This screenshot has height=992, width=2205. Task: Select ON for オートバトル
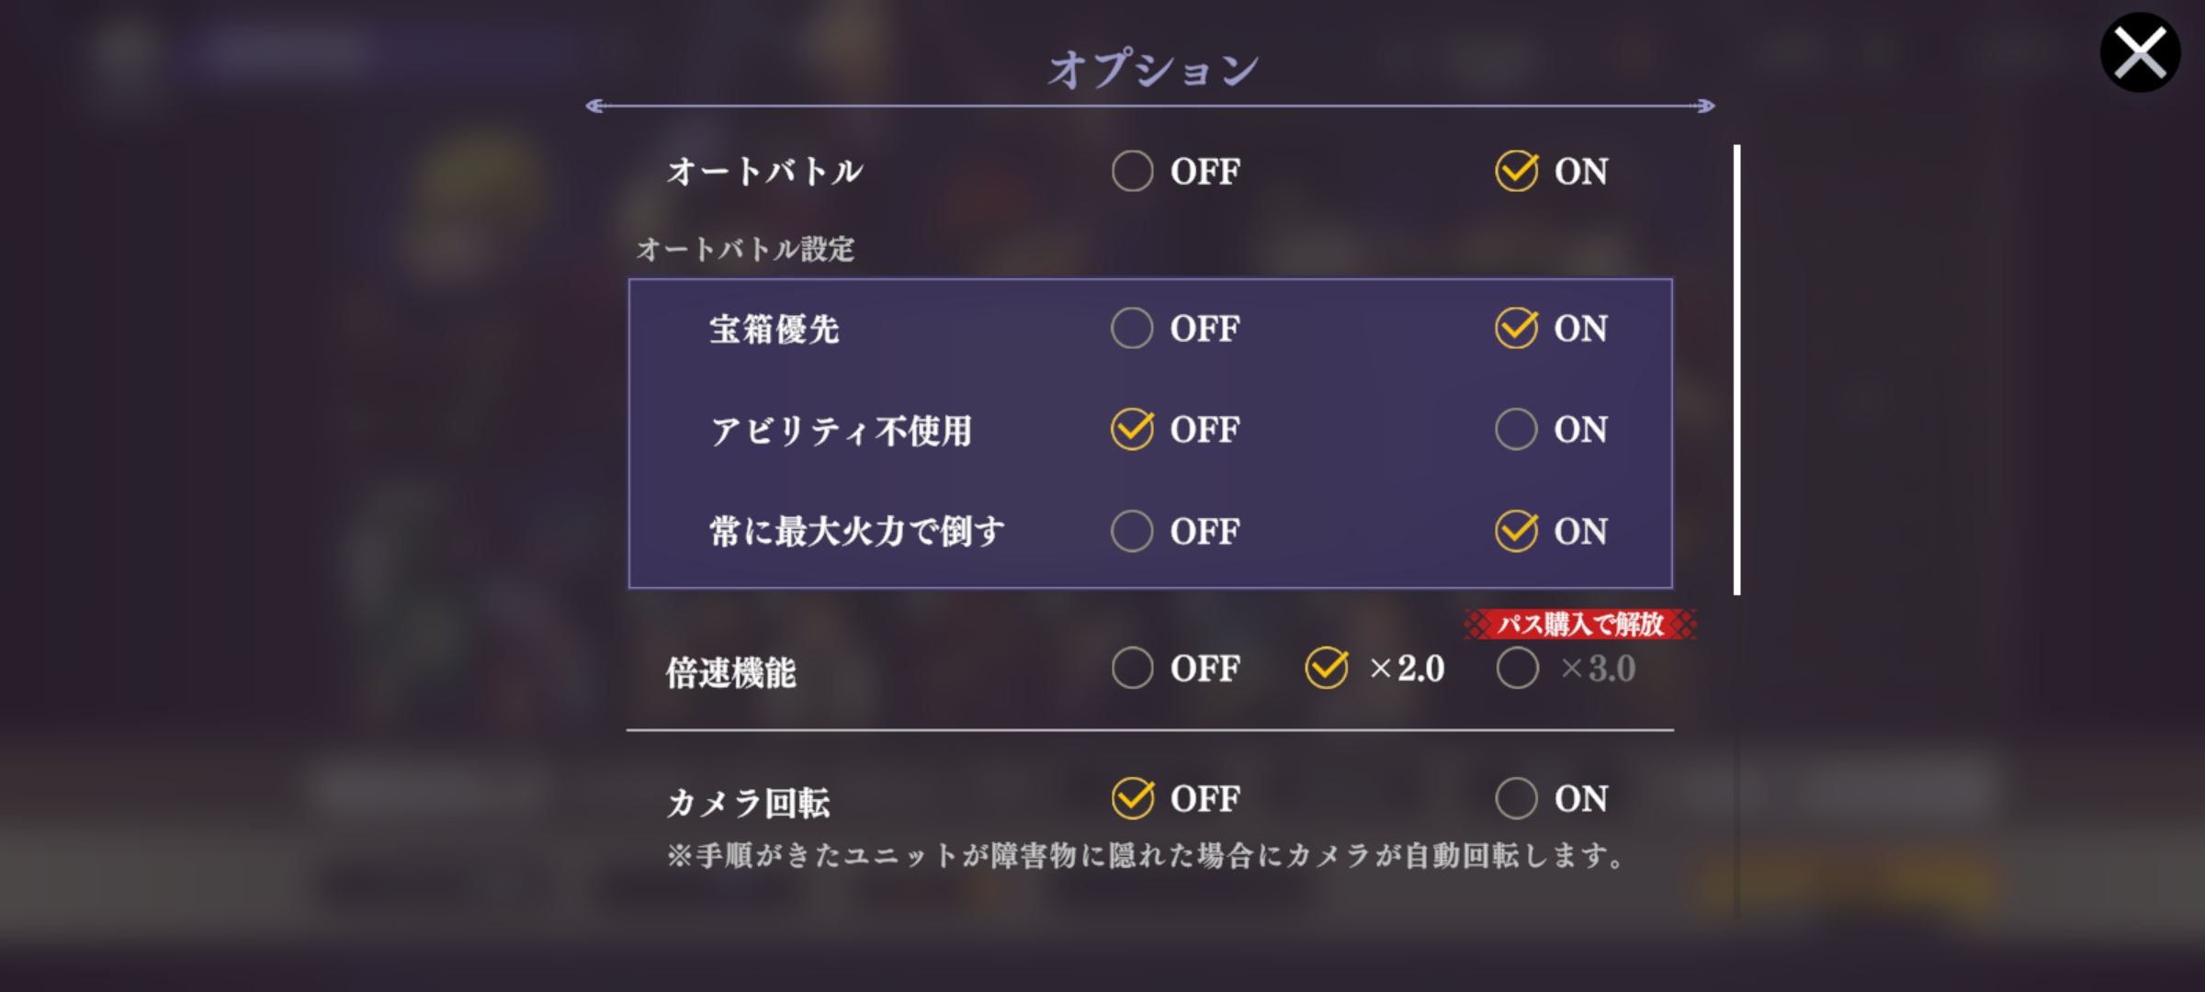pyautogui.click(x=1552, y=171)
